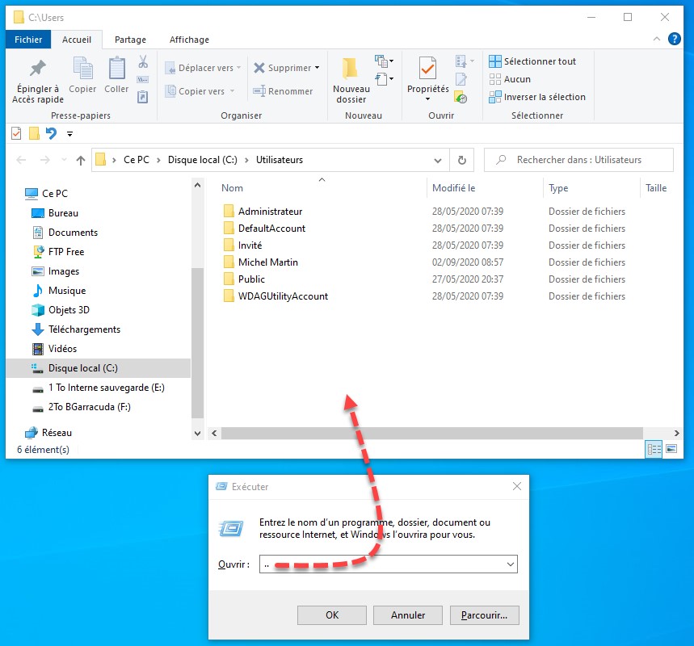Open the Affichage ribbon tab

189,40
